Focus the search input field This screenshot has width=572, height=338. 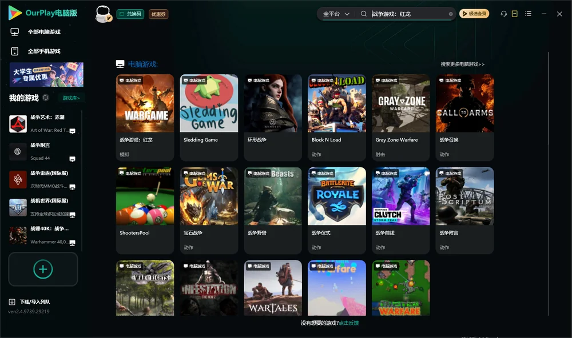coord(408,14)
